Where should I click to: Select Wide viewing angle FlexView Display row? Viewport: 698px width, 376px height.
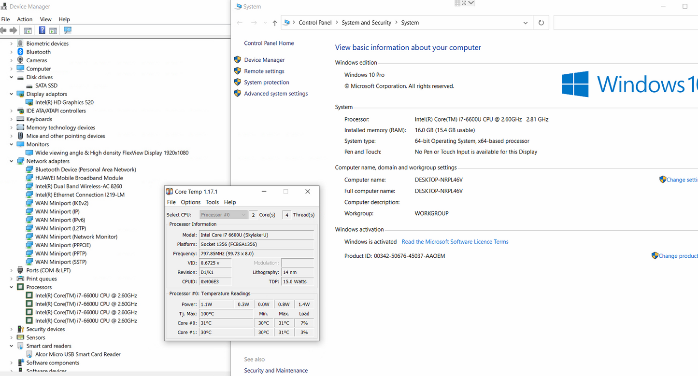112,153
